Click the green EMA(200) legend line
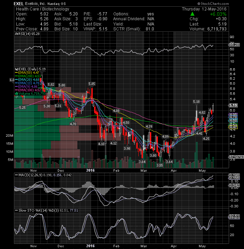Viewport: 244px width, 249px height. tap(16, 76)
